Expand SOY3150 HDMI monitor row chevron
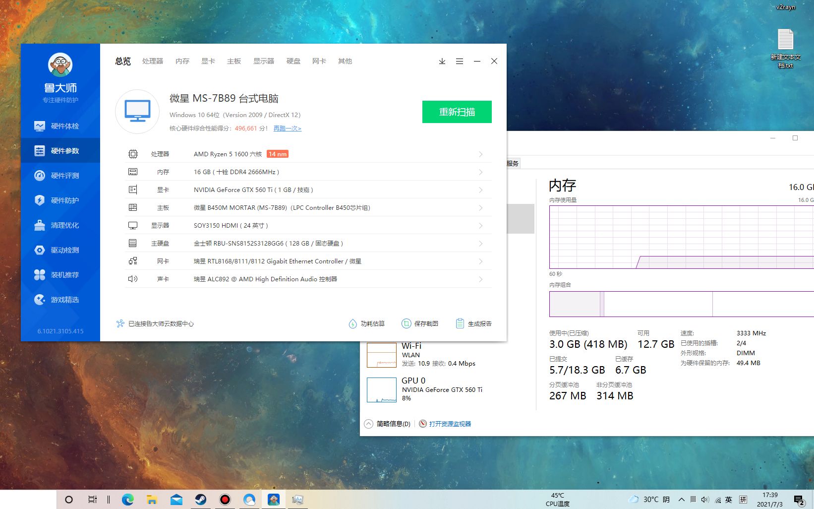The image size is (814, 509). click(481, 226)
